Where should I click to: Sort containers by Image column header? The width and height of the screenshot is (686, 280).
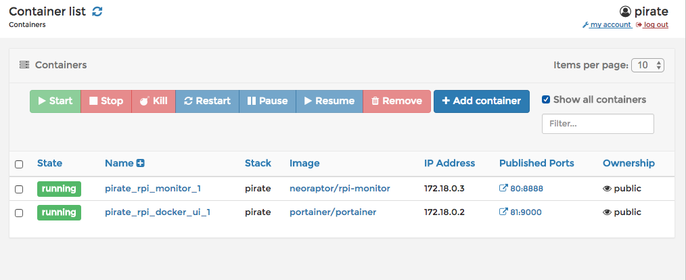tap(304, 163)
